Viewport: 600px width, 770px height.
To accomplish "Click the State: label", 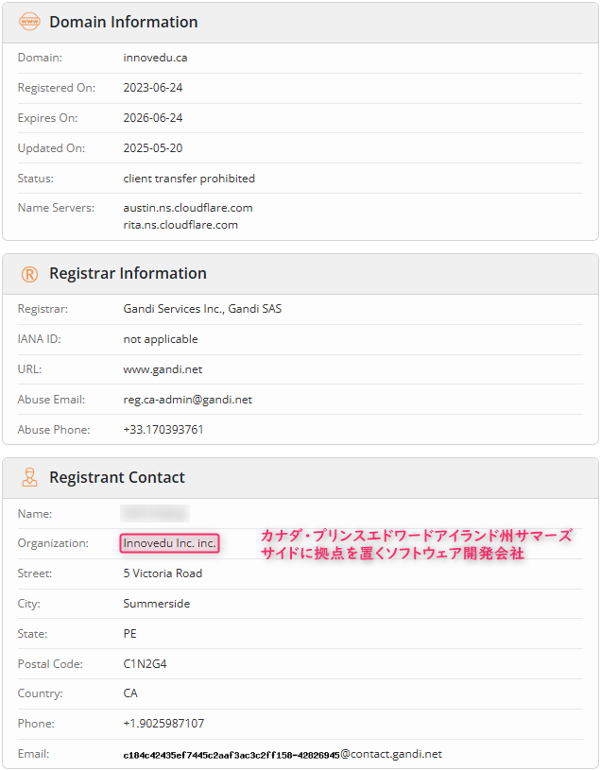I will [x=32, y=634].
